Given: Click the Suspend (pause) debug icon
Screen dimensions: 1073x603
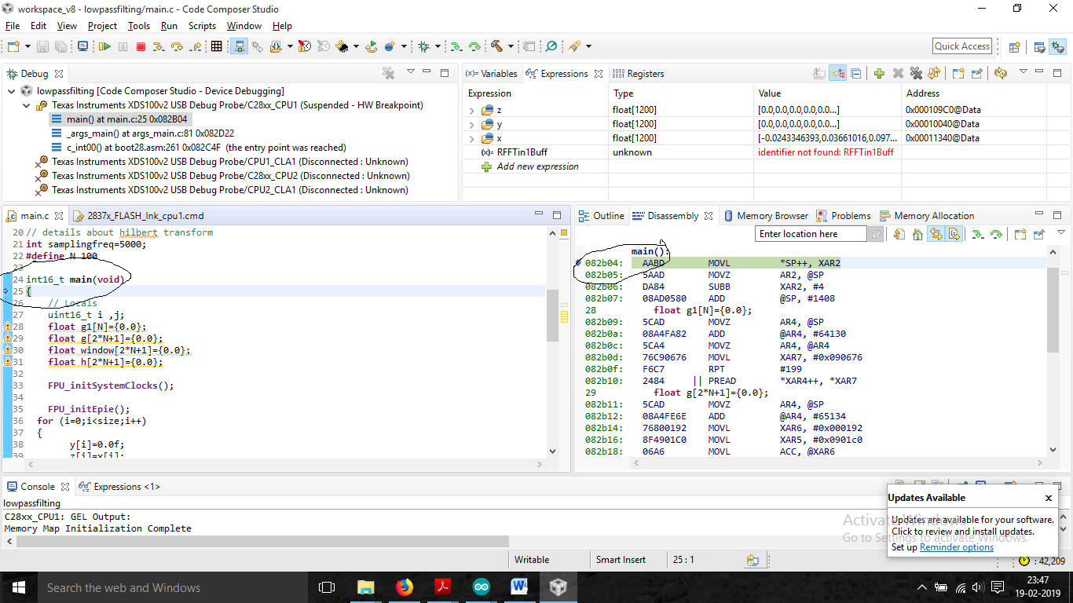Looking at the screenshot, I should click(123, 46).
